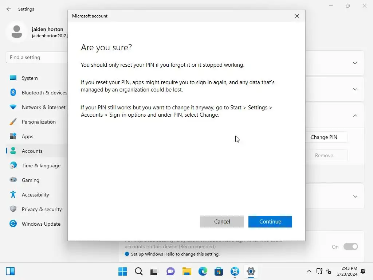
Task: Open Network & internet settings
Action: pos(37,107)
